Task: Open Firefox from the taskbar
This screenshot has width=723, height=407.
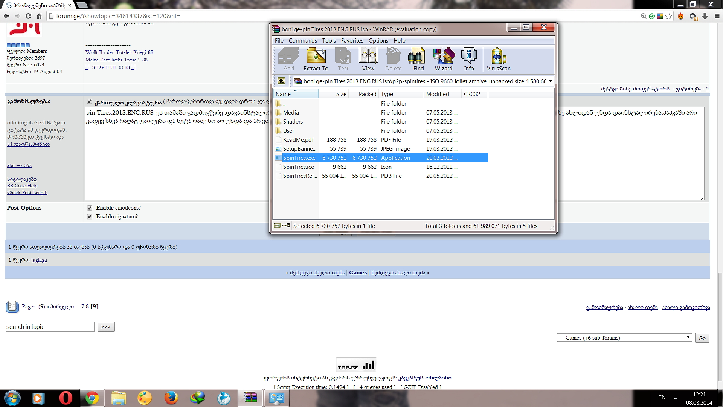Action: (x=171, y=398)
